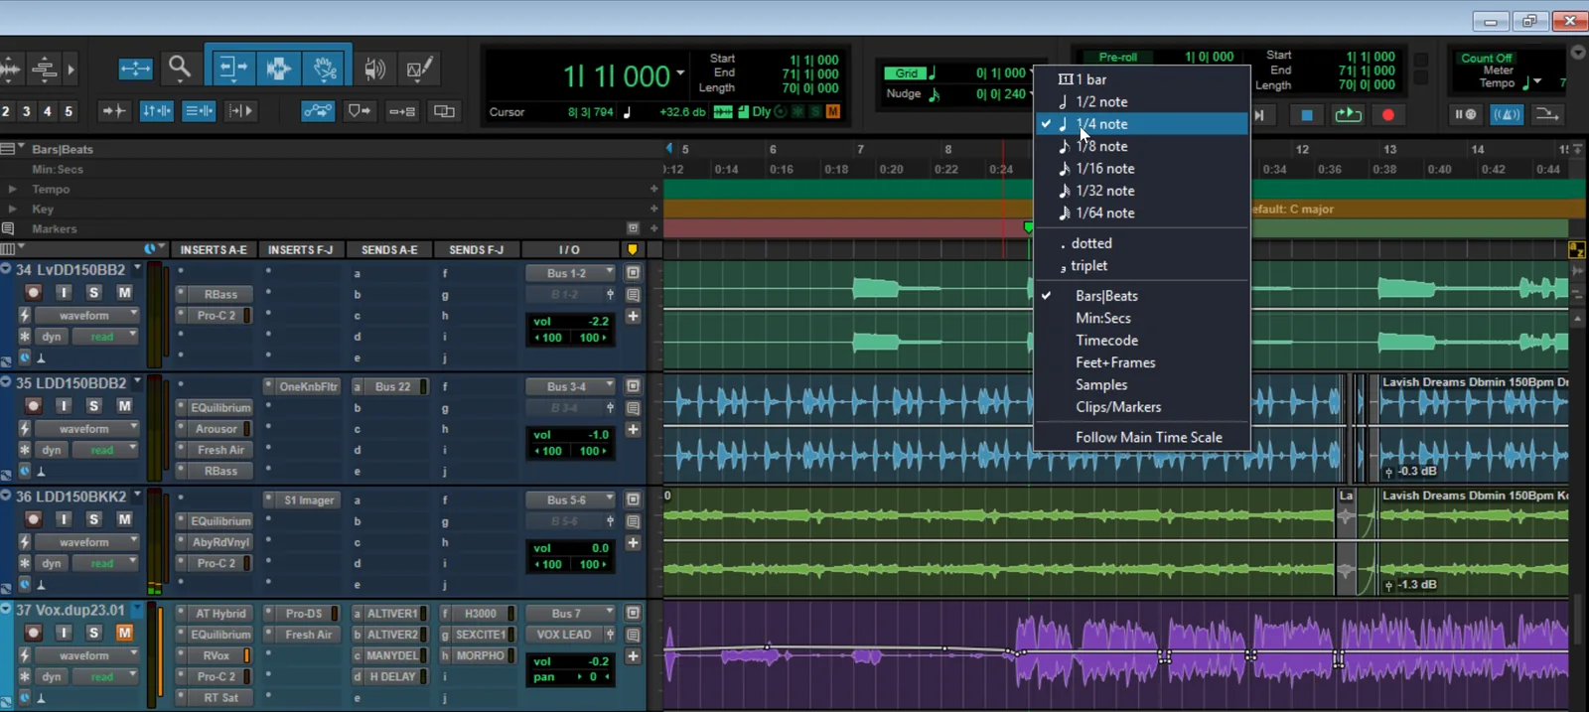Toggle record enable on track 34
Screen dimensions: 1589x712
(x=33, y=293)
